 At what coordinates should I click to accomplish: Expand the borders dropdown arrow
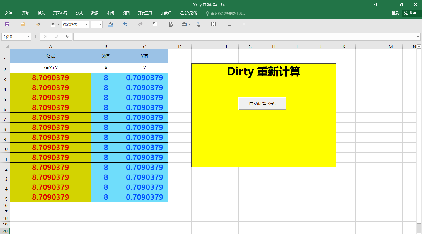[161, 24]
